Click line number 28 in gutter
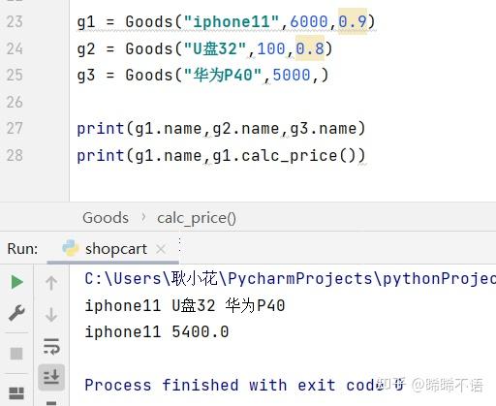 [x=15, y=155]
